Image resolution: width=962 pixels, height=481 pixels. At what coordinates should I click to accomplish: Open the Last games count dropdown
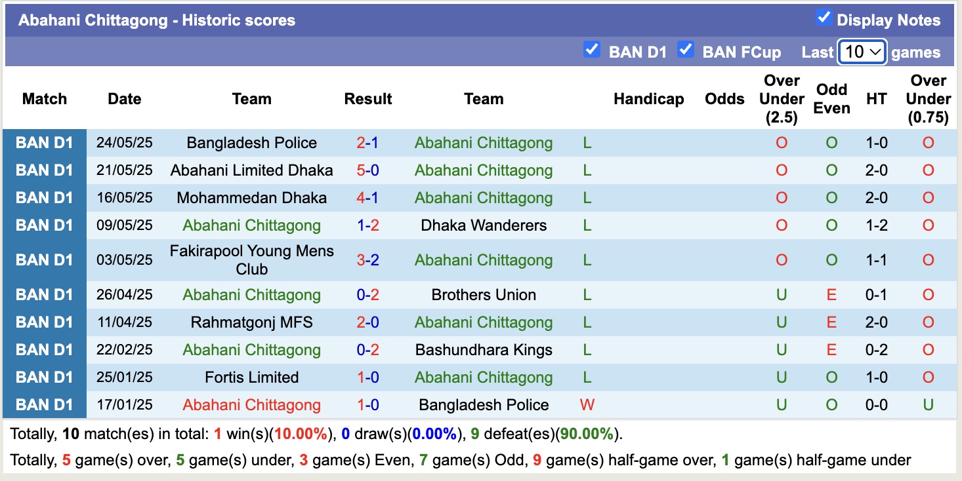862,51
